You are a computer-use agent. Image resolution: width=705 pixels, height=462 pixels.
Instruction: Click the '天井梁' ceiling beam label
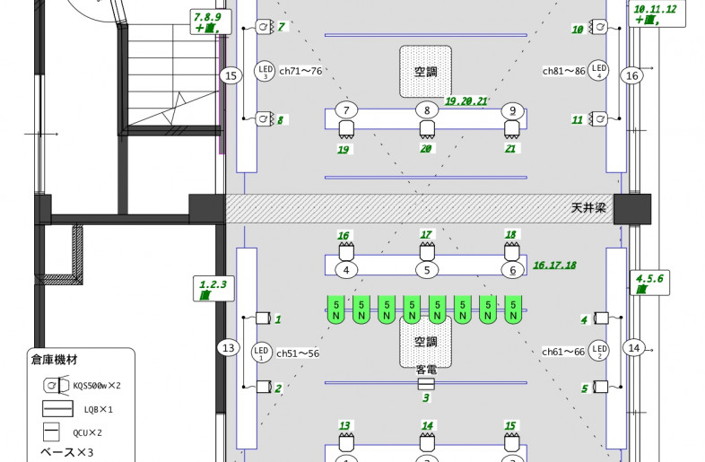pos(589,208)
